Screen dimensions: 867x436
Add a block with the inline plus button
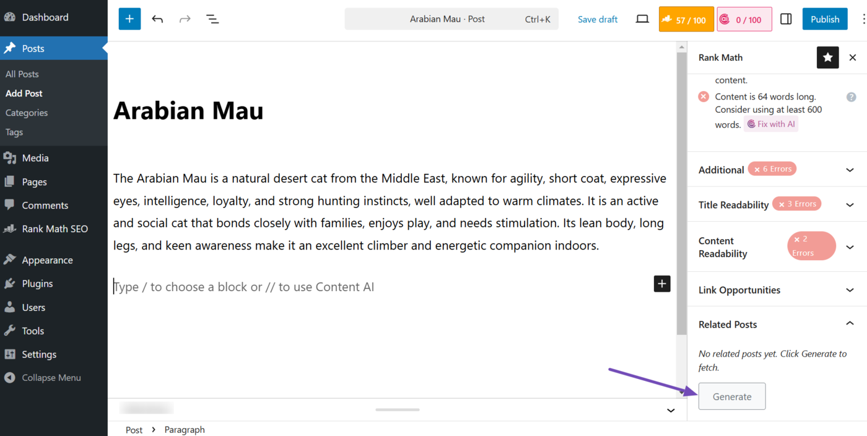662,284
